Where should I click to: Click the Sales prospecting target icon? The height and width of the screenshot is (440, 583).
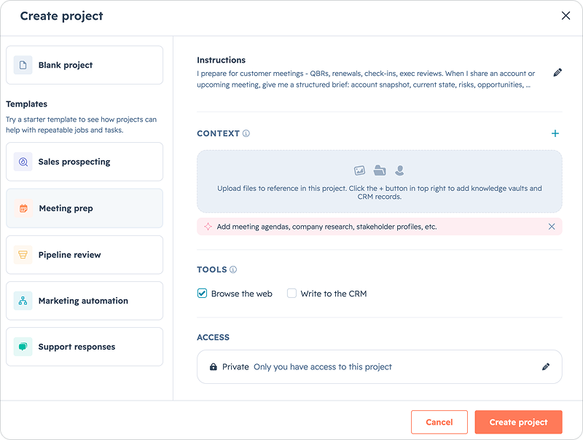coord(23,162)
